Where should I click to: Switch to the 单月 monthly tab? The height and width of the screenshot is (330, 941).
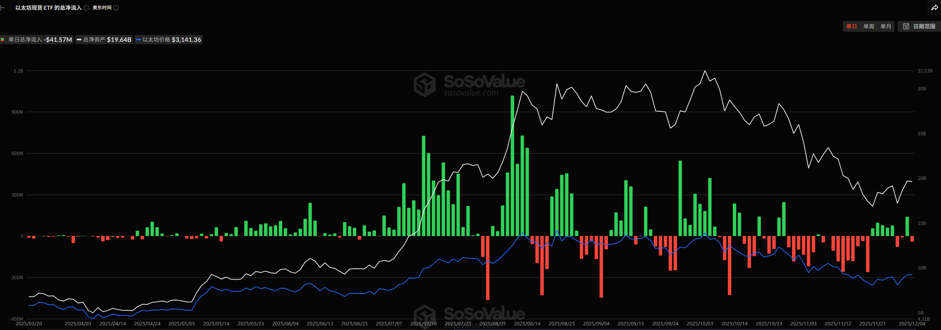click(886, 26)
